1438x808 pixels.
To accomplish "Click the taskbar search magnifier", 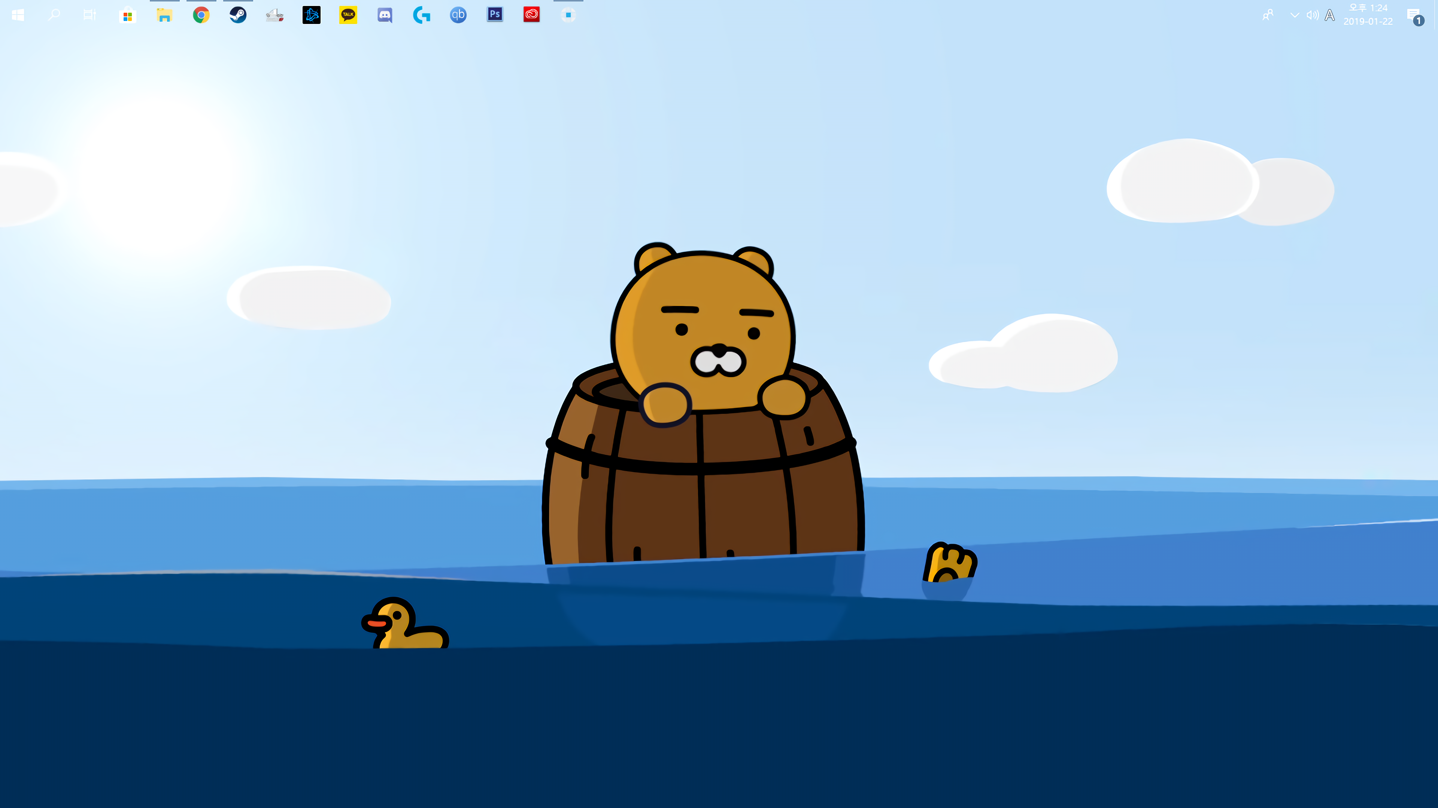I will click(x=54, y=15).
